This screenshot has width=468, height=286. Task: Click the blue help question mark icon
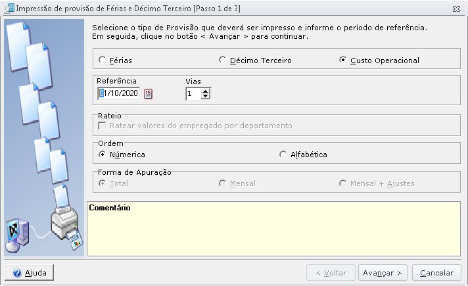tap(17, 273)
